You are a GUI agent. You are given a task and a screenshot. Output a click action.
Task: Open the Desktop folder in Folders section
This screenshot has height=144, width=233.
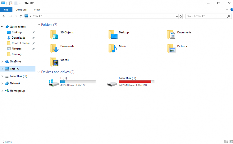[x=113, y=35]
